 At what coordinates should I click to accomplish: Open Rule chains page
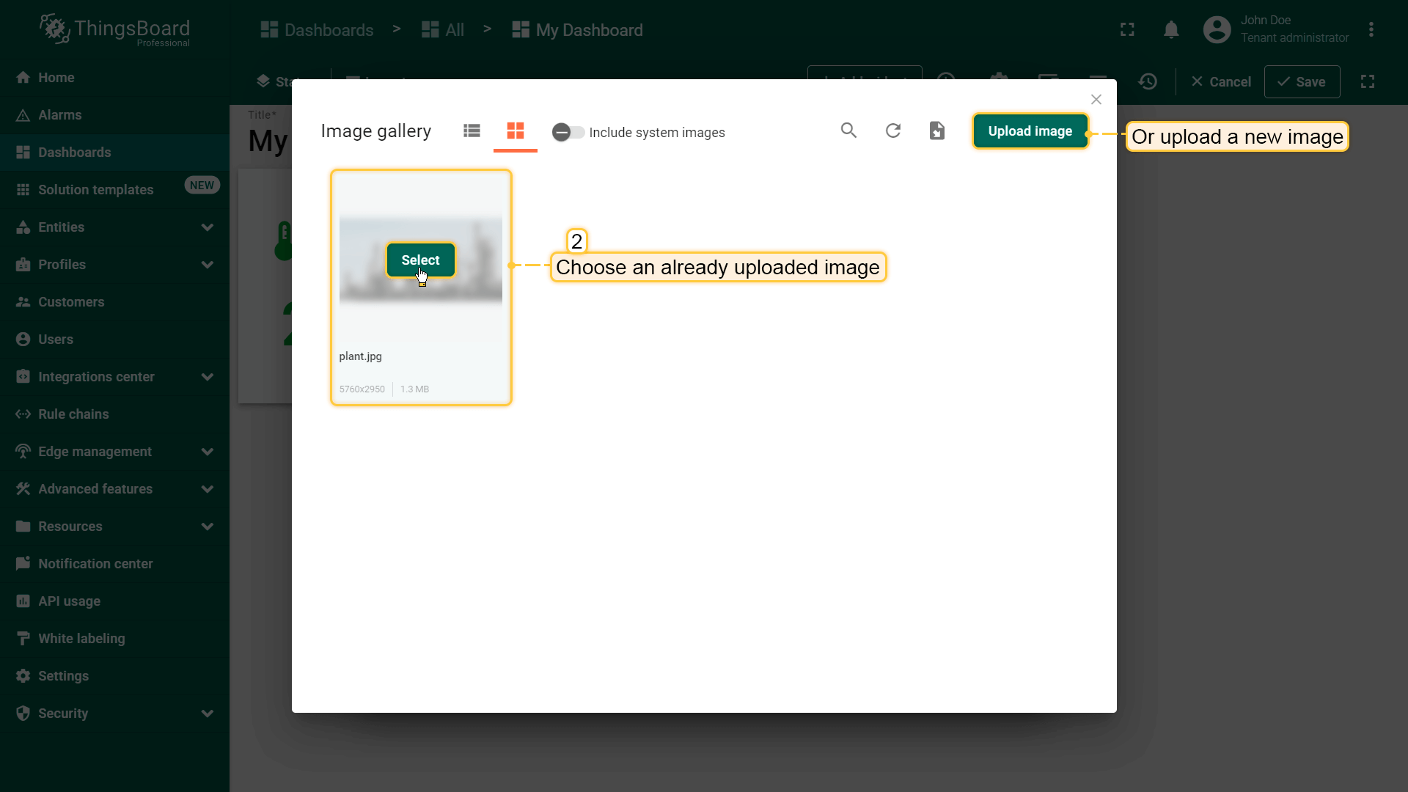[73, 414]
